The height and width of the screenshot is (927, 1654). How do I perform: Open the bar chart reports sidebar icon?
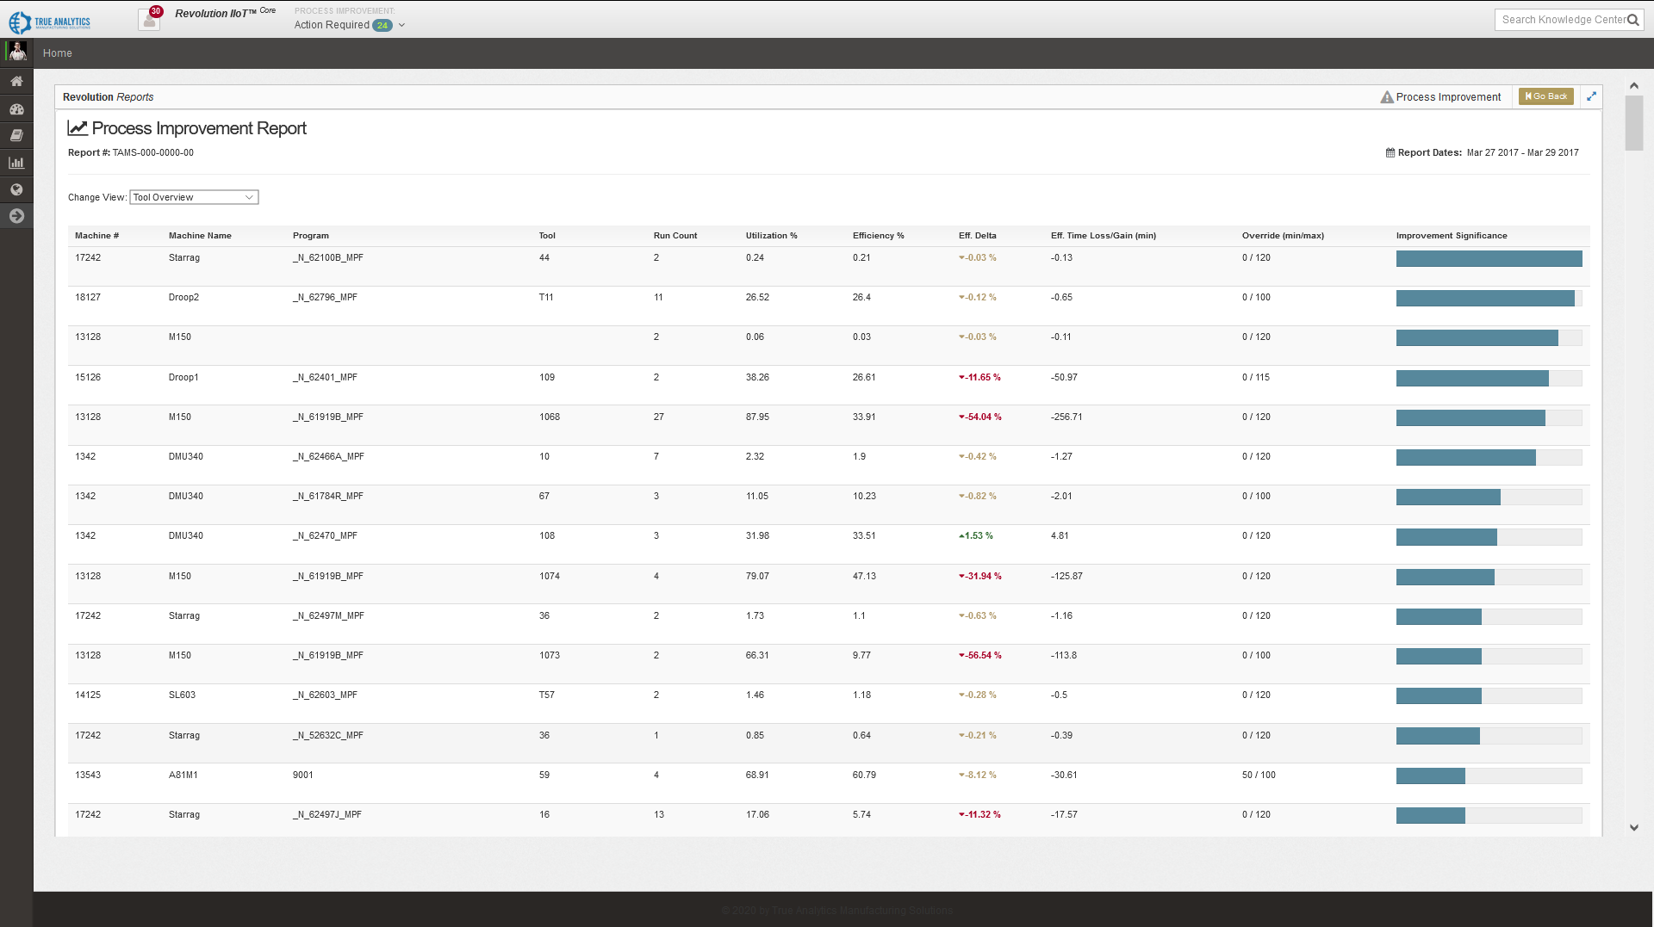pyautogui.click(x=16, y=163)
